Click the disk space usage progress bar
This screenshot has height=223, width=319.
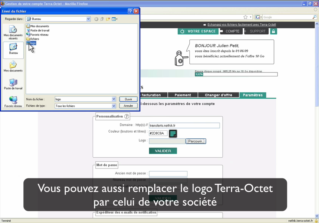click(236, 74)
